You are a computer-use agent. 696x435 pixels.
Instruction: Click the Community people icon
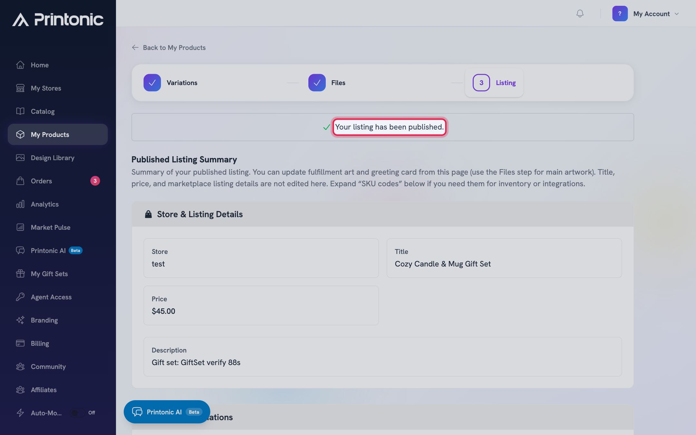tap(20, 366)
